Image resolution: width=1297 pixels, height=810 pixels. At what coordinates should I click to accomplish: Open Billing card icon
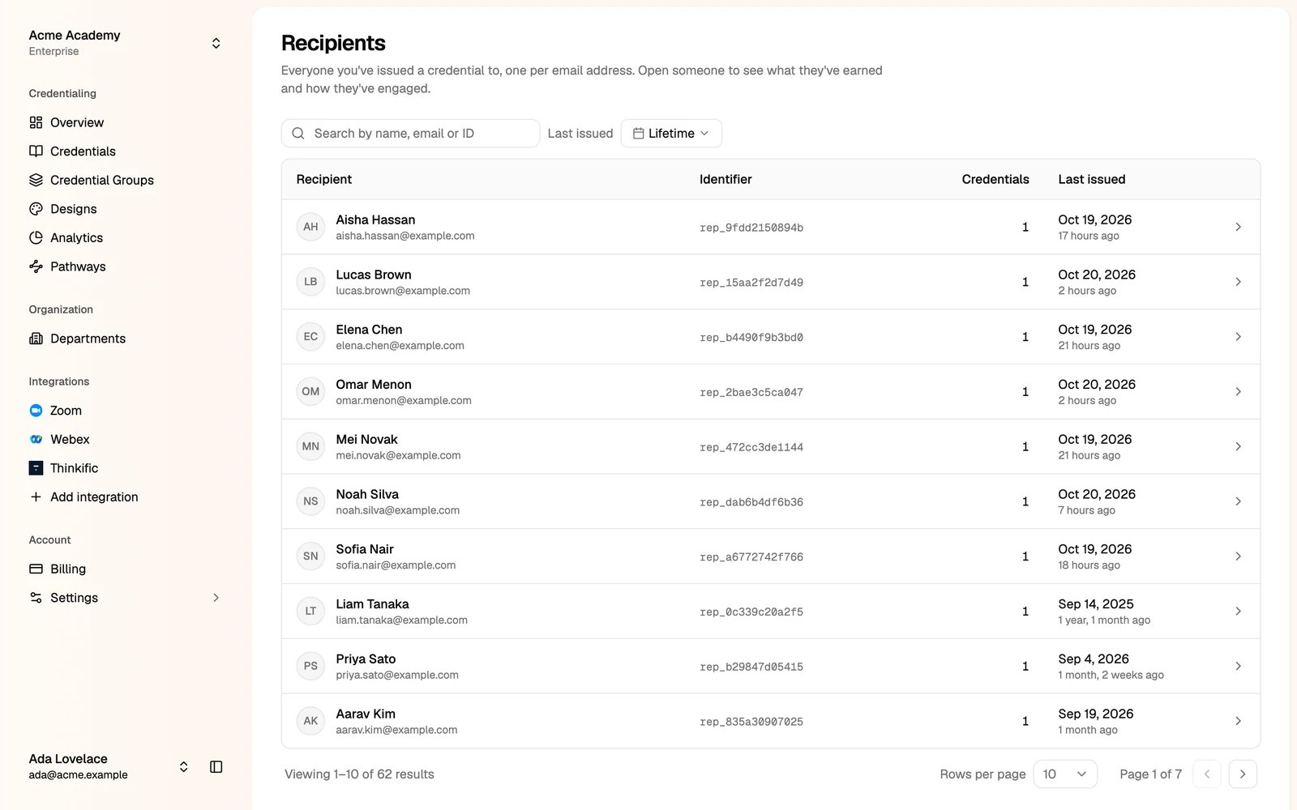pyautogui.click(x=36, y=569)
